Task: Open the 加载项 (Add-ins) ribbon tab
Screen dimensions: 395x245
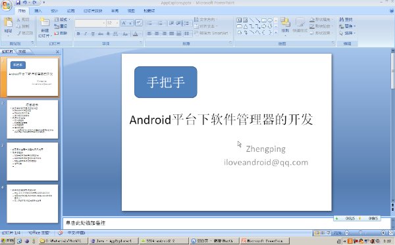Action: (149, 11)
